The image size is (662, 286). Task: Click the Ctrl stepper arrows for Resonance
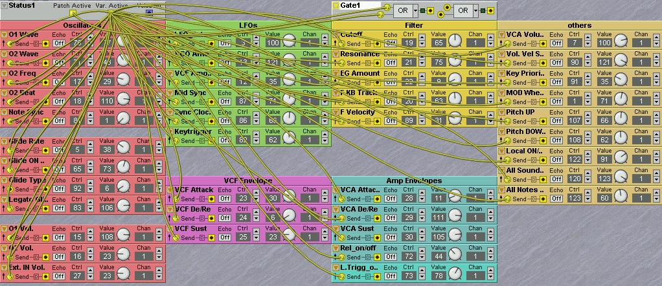[422, 63]
